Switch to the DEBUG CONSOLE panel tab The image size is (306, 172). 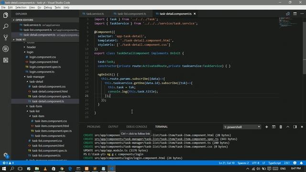tap(137, 127)
